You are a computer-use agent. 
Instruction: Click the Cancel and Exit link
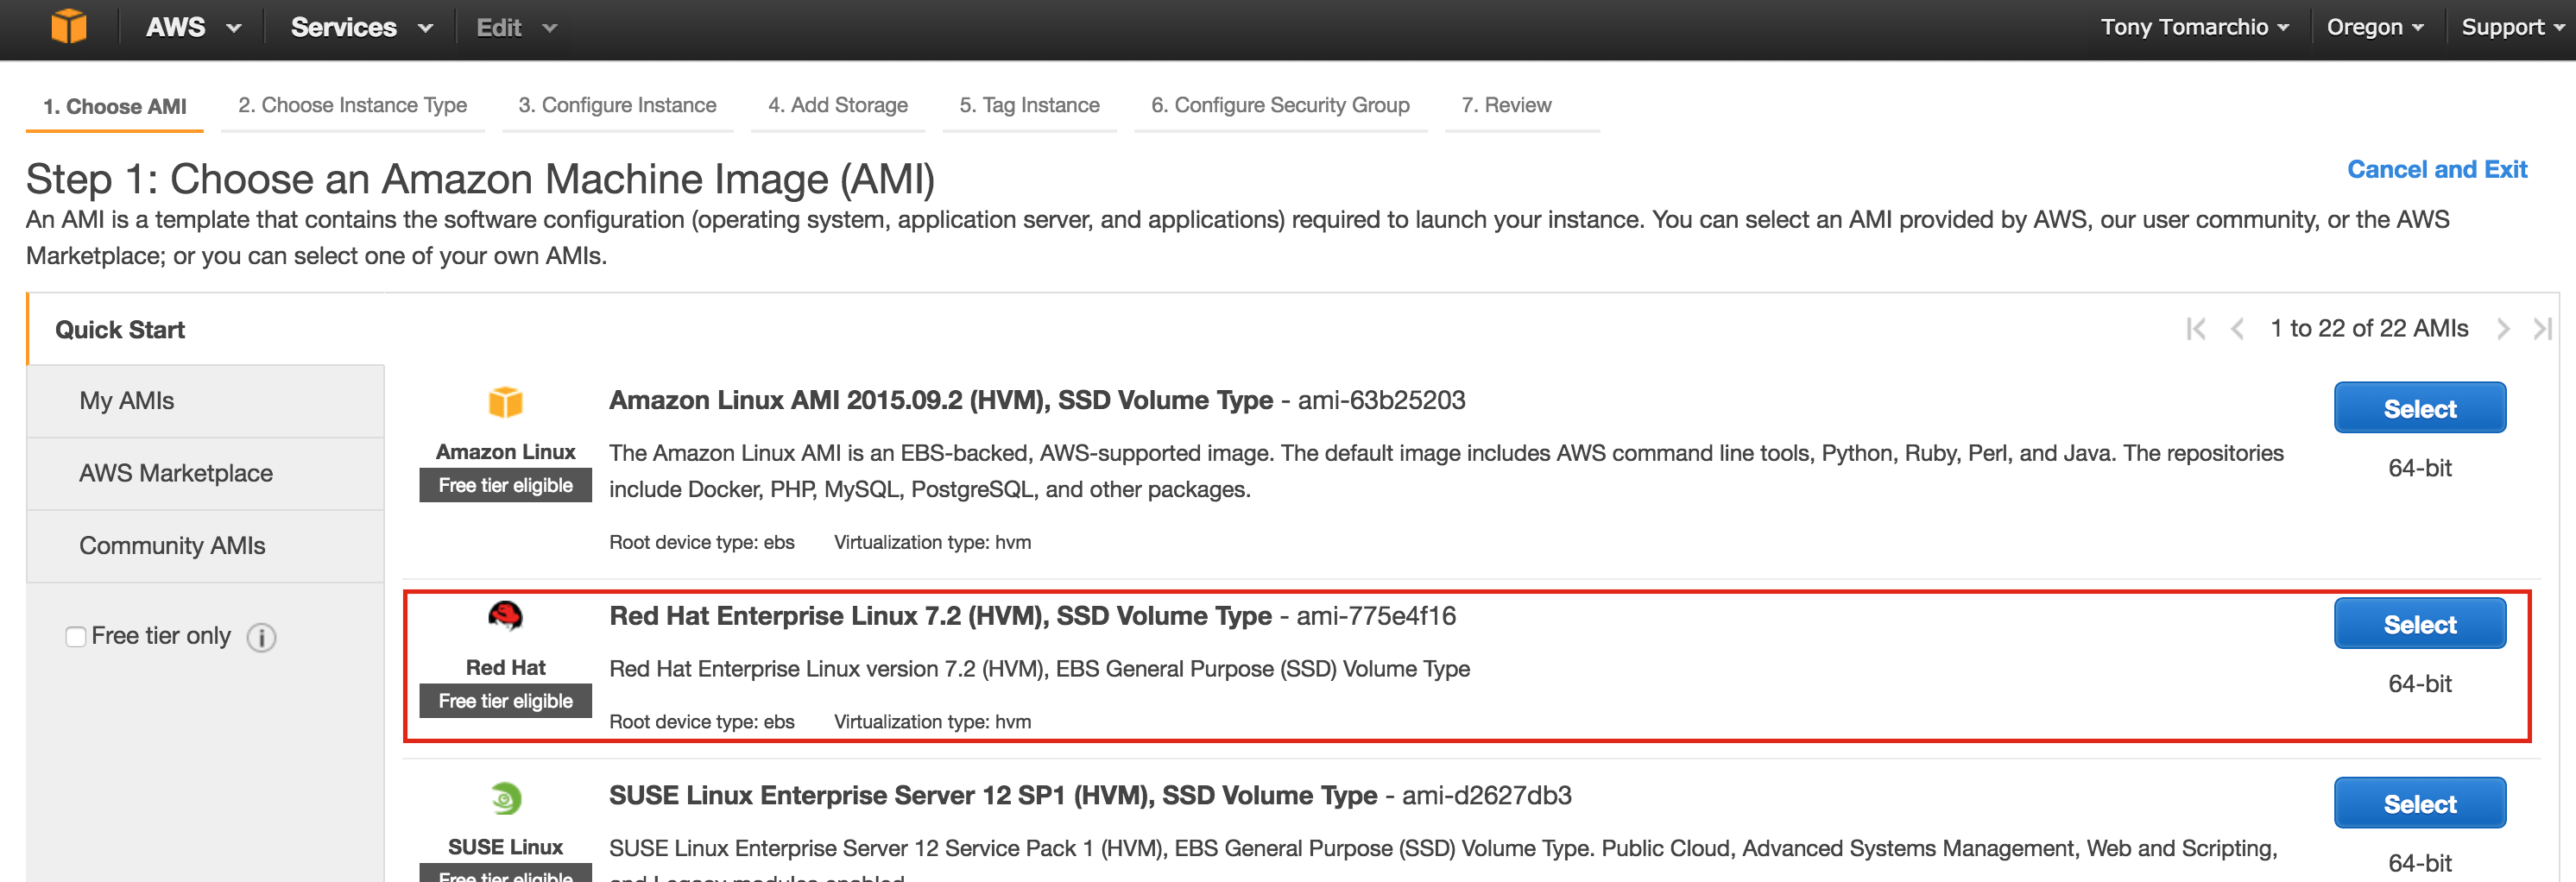pos(2436,169)
